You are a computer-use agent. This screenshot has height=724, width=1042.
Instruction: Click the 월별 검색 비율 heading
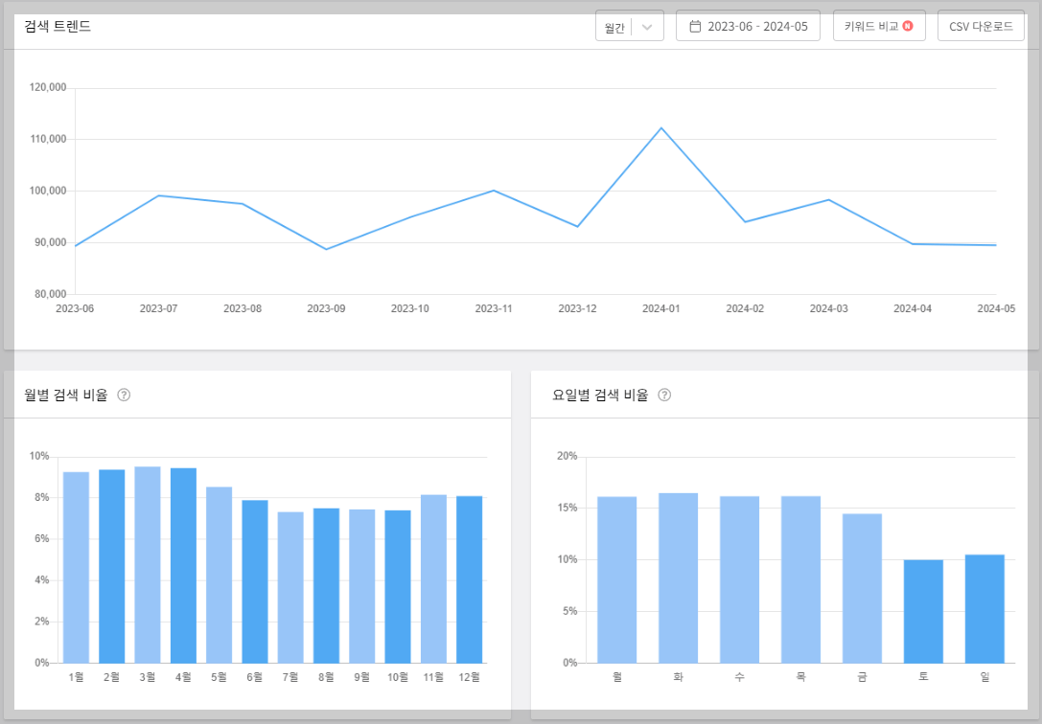(x=66, y=395)
